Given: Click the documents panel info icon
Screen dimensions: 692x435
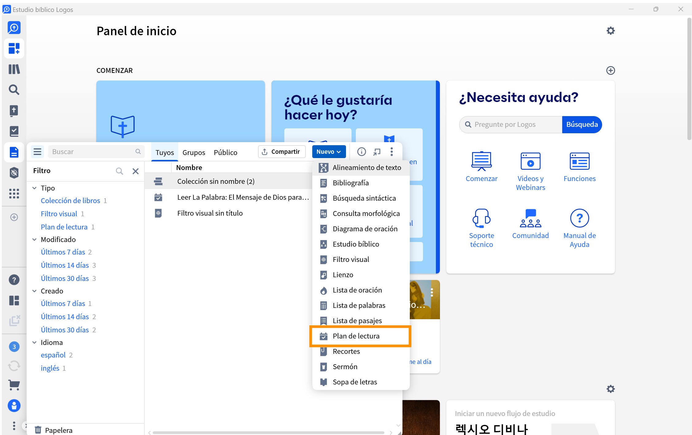Looking at the screenshot, I should (362, 152).
